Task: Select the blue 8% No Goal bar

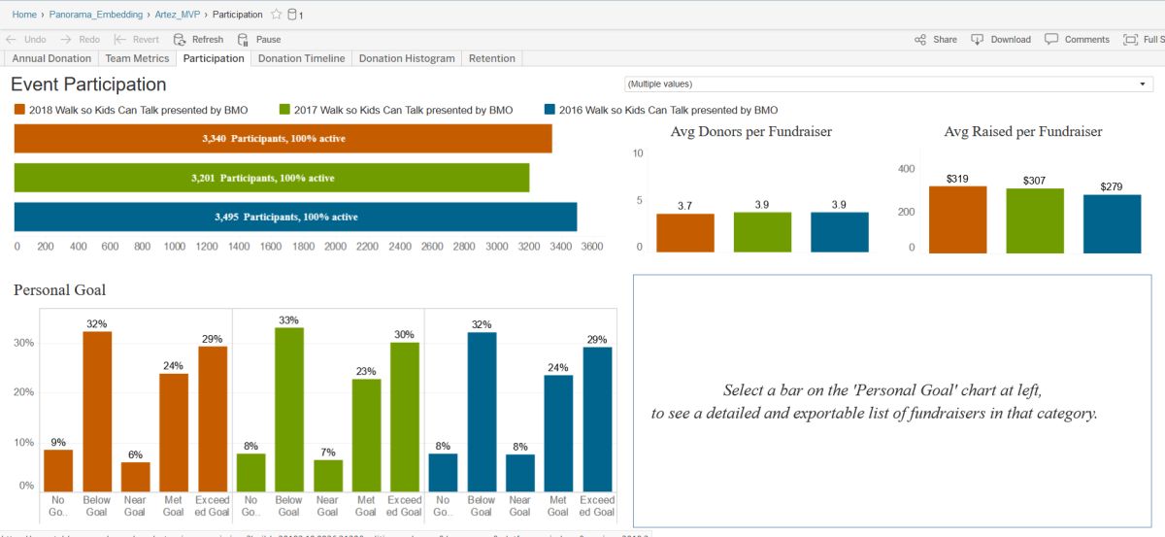Action: pyautogui.click(x=444, y=473)
